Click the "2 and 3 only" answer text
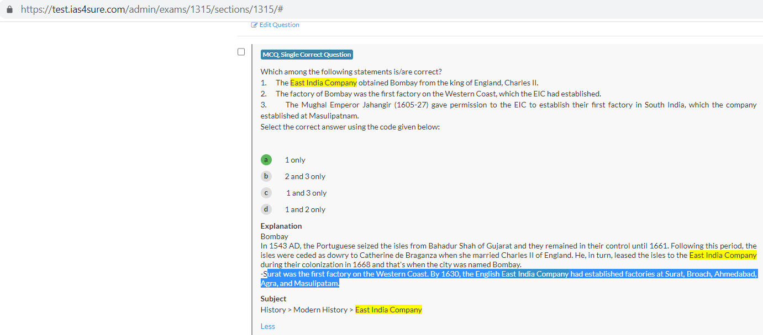Viewport: 763px width, 335px height. pos(305,176)
